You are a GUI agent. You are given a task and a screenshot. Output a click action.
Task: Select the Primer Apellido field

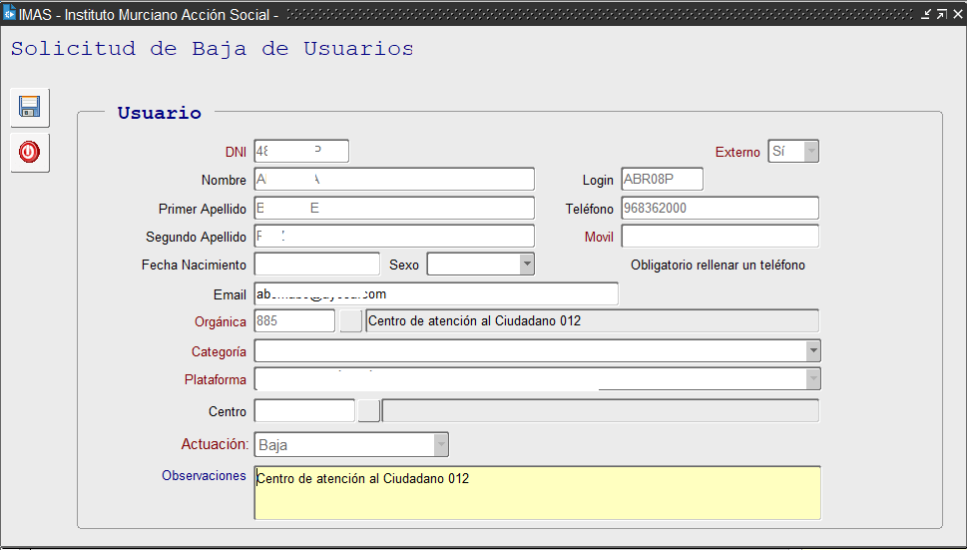[394, 208]
